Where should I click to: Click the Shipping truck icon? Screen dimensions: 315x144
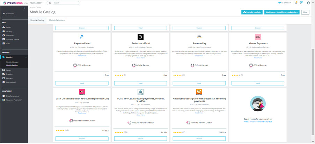pos(3,74)
